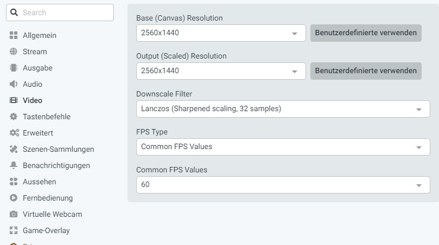The image size is (439, 245).
Task: Click the Fernbedienung play icon
Action: [x=14, y=198]
